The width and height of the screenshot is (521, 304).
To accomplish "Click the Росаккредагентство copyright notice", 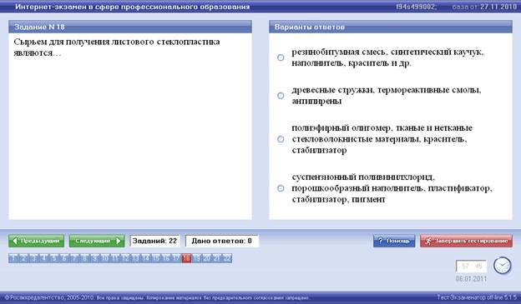I will 157,297.
